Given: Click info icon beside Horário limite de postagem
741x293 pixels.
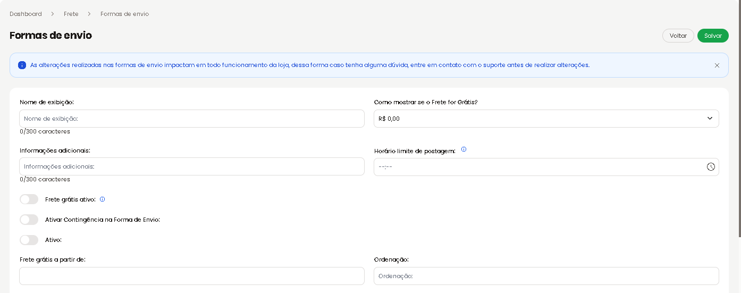Looking at the screenshot, I should (464, 149).
